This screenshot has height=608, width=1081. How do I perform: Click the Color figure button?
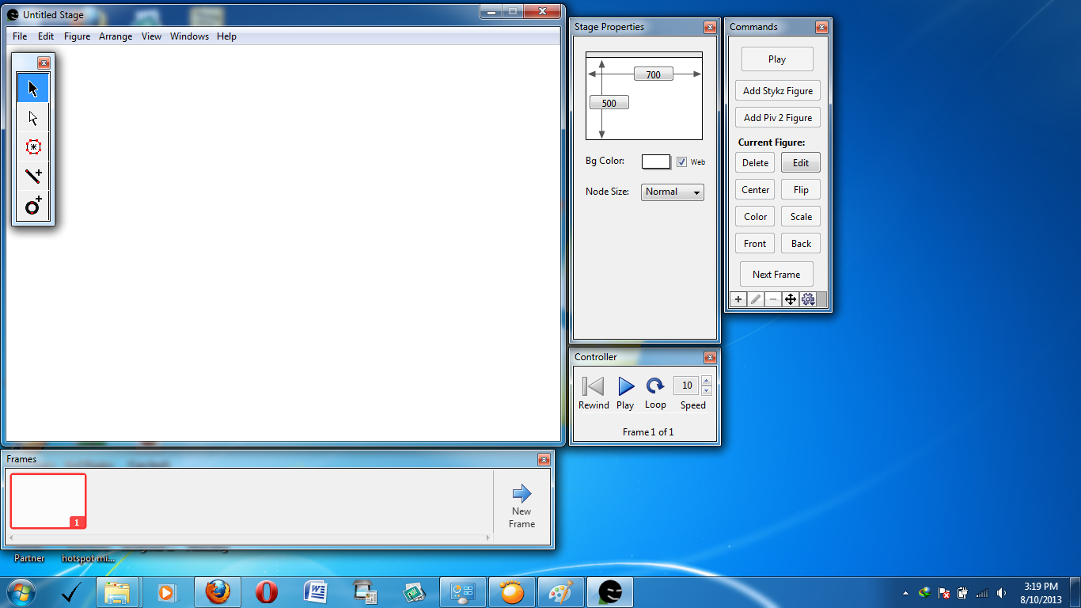coord(755,217)
